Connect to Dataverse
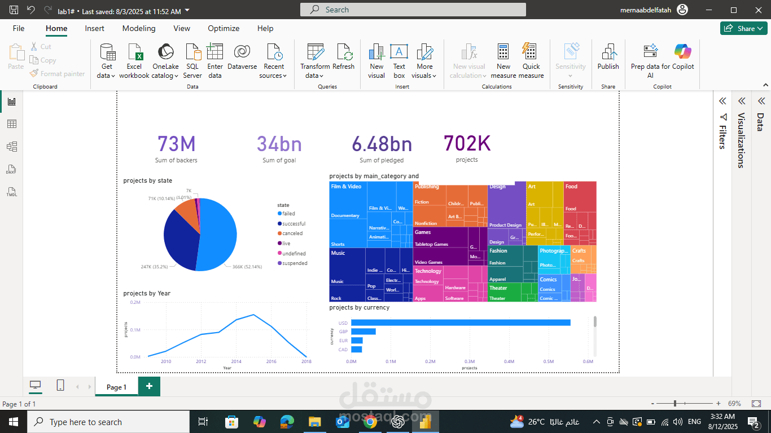771x433 pixels. pos(242,56)
